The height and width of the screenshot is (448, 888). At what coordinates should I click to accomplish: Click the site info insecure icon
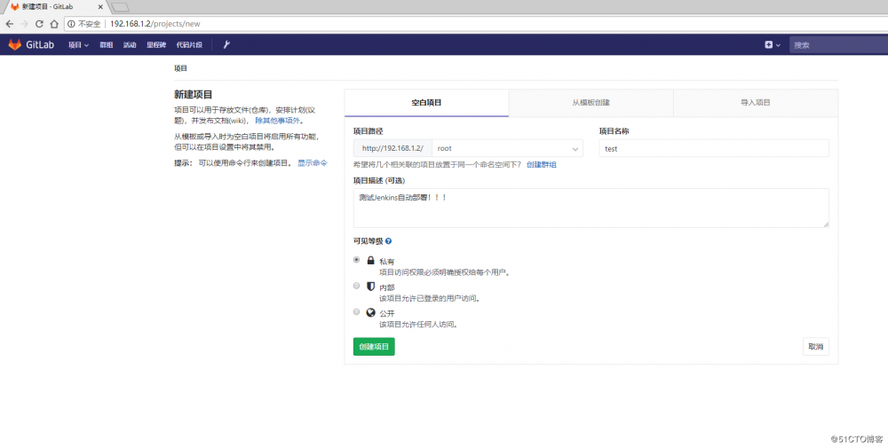point(71,24)
